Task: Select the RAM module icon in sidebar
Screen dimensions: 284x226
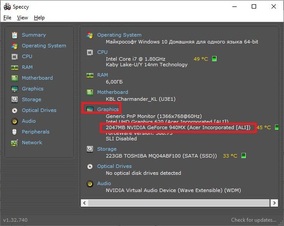Action: [15, 67]
